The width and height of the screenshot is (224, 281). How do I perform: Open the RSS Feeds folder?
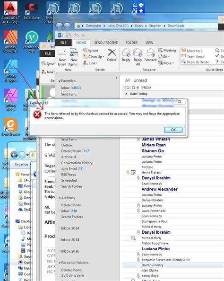tap(69, 175)
